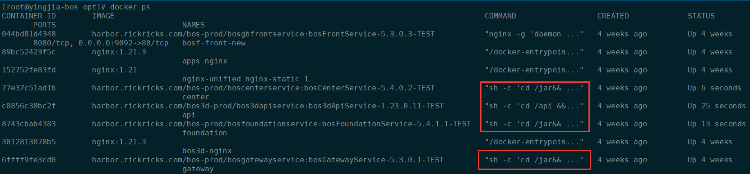Click container ID 77e37c1ad1b
Viewport: 750px width, 174px height.
29,88
